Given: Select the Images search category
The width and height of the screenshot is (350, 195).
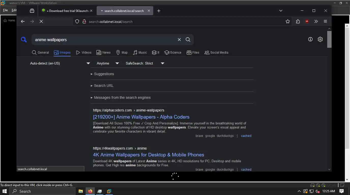Looking at the screenshot, I should click(x=62, y=53).
